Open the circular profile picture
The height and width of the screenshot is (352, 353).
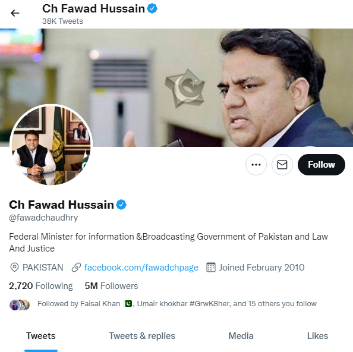(x=51, y=144)
